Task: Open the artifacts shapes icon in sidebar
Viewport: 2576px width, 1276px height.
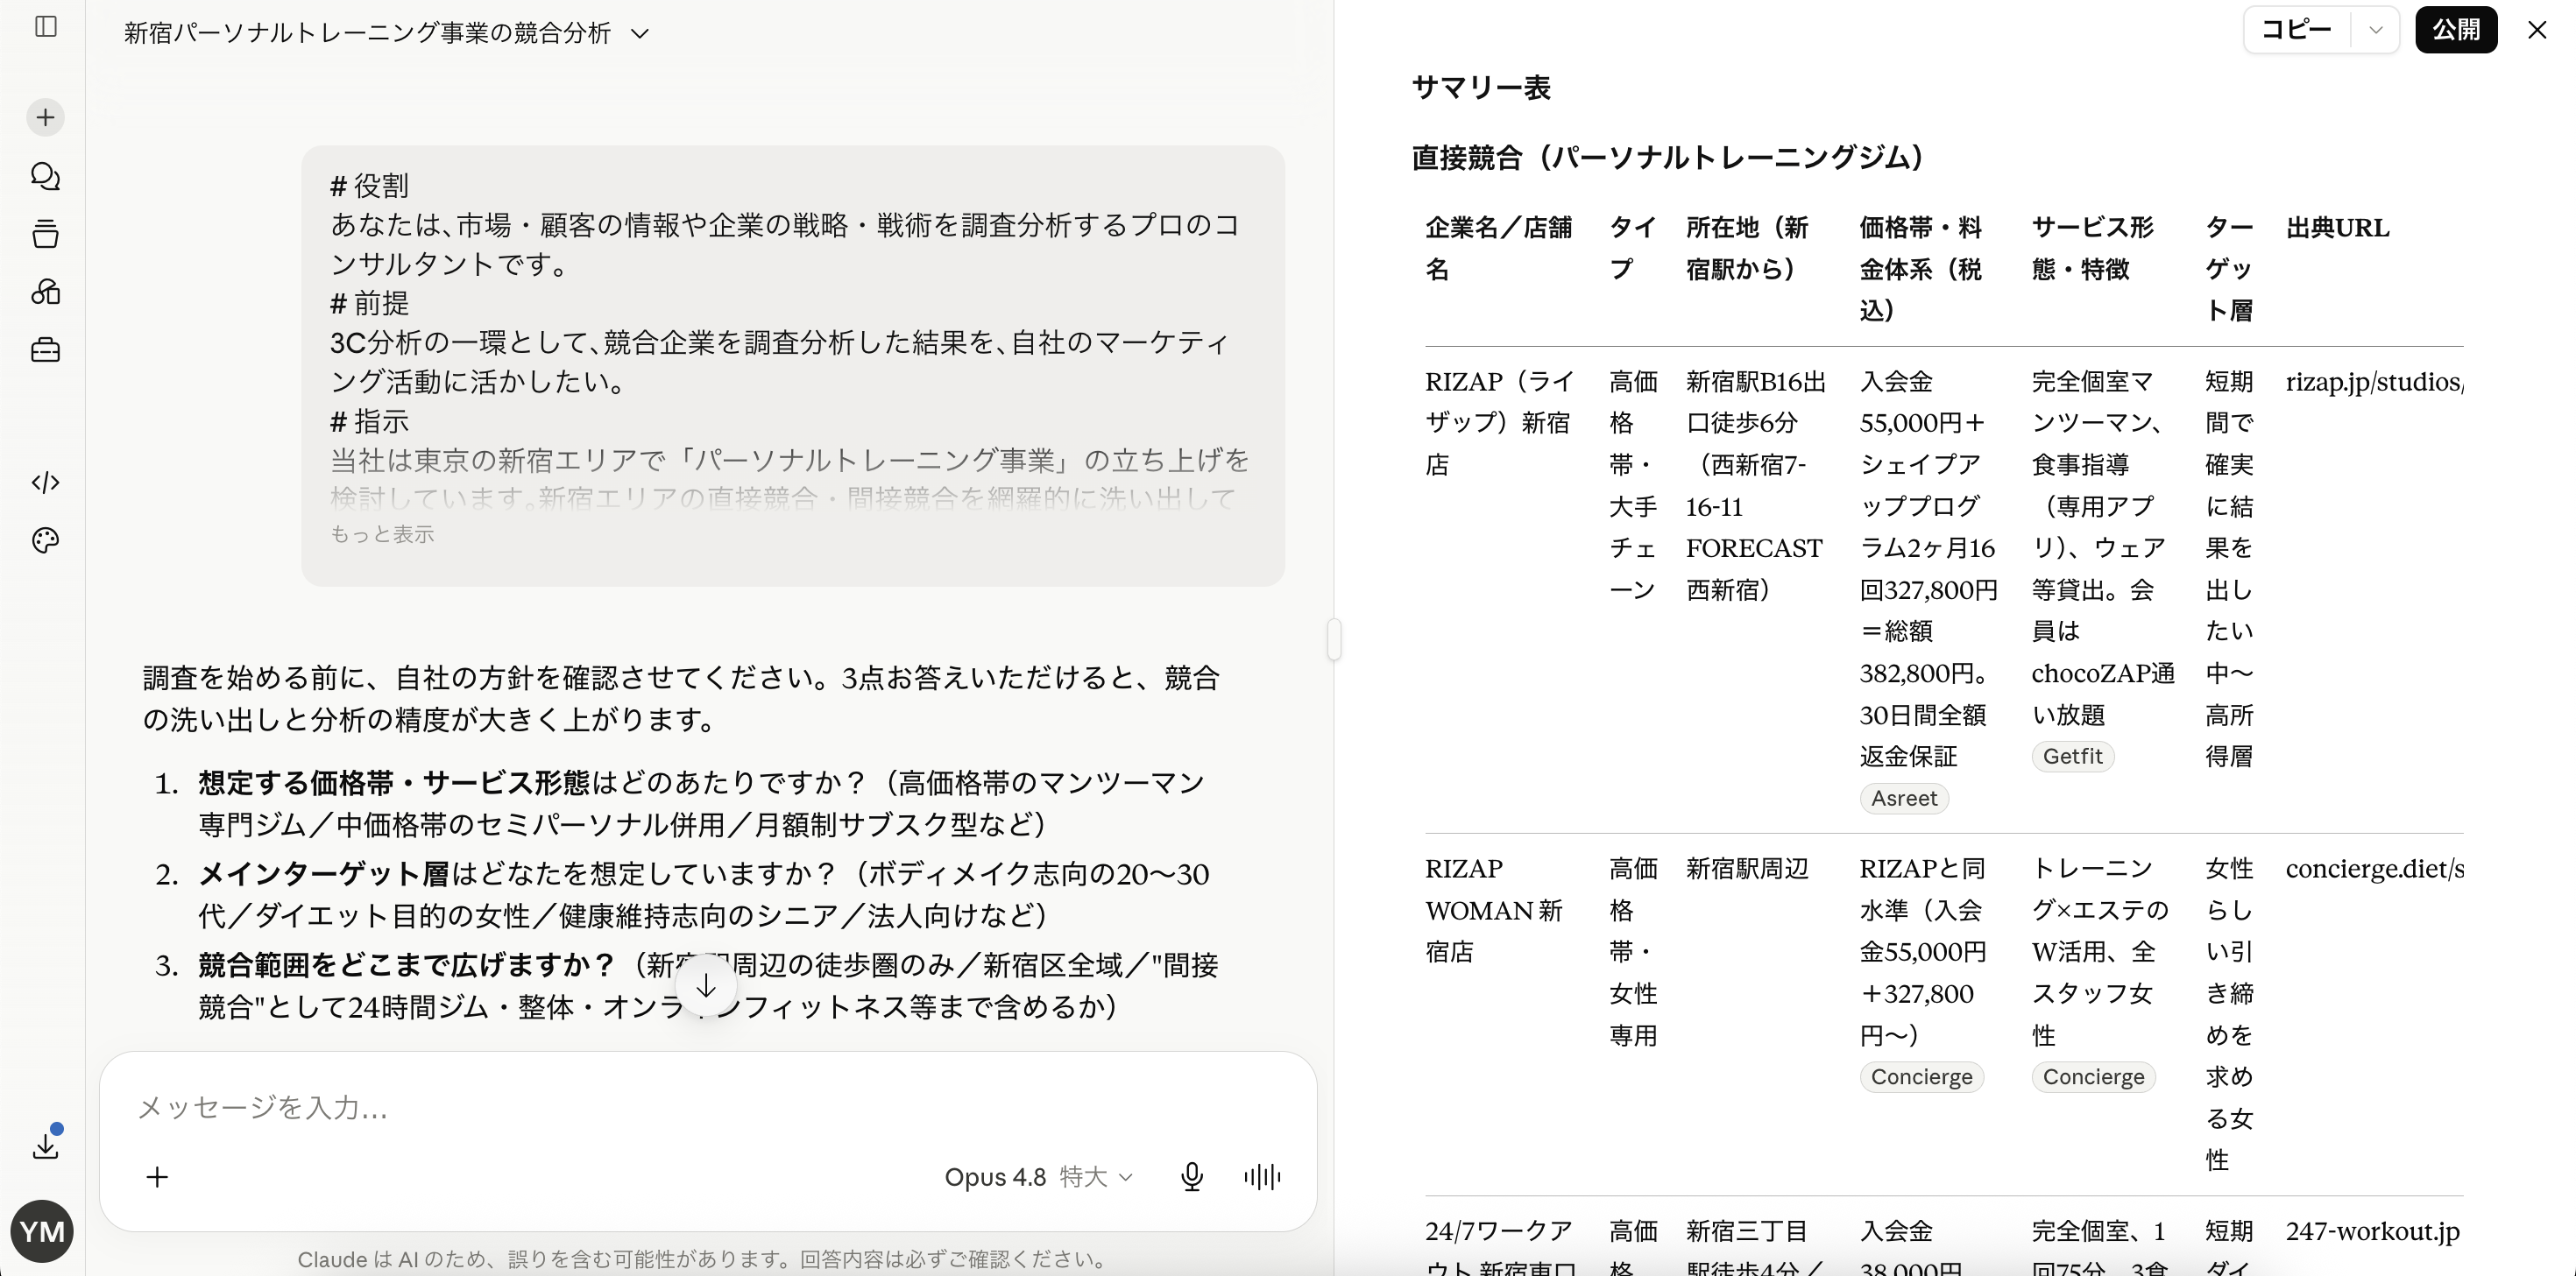Action: click(x=45, y=292)
